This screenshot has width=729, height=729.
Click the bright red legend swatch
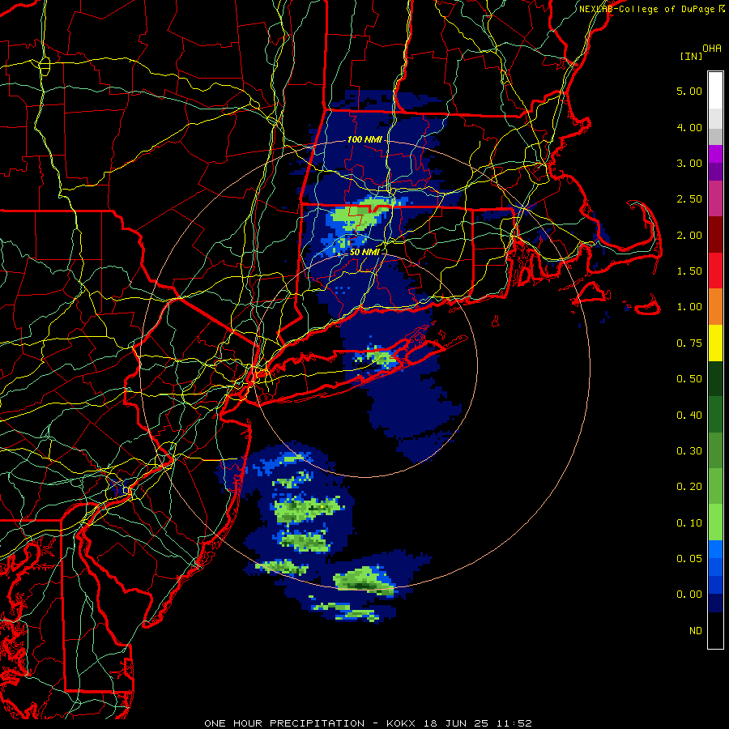click(715, 271)
